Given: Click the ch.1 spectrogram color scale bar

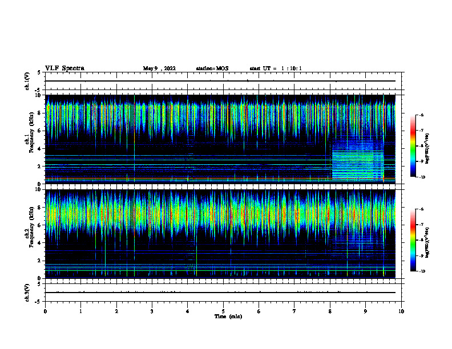Looking at the screenshot, I should 413,146.
